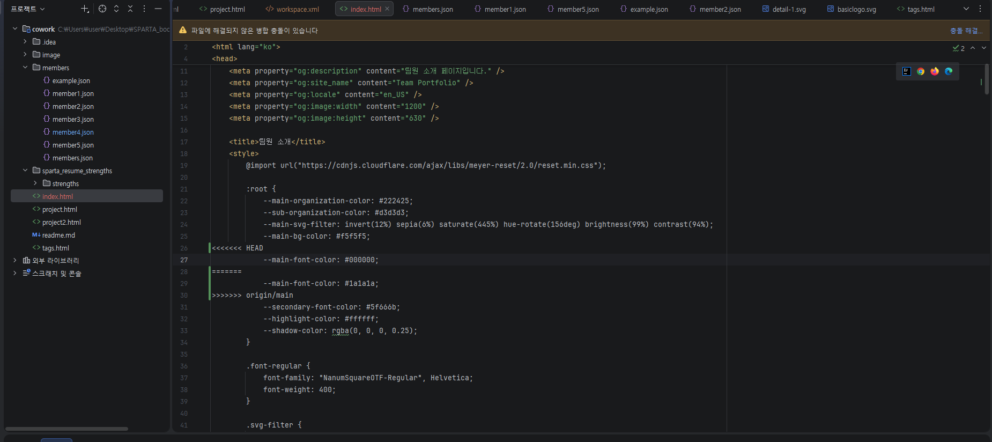Viewport: 992px width, 442px height.
Task: Click the cowork project root folder icon
Action: pyautogui.click(x=26, y=29)
